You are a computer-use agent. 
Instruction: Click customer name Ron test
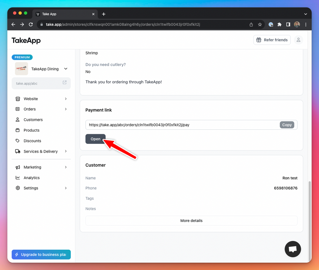point(290,178)
